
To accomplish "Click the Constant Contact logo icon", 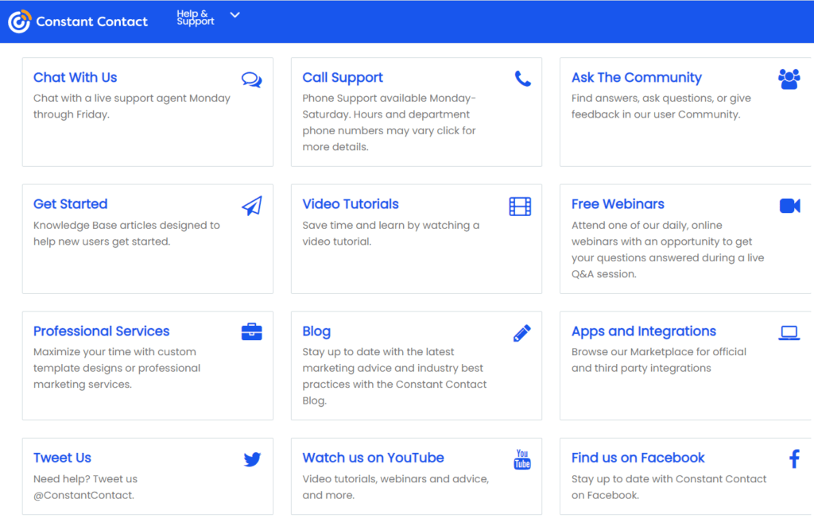I will [19, 21].
